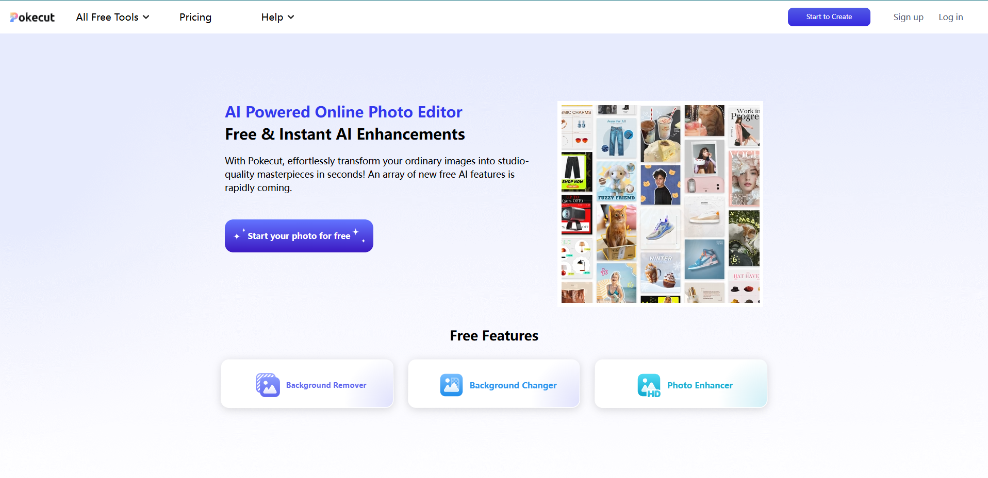Open the Background Changer feature card
Screen dimensions: 988x478
pos(494,384)
